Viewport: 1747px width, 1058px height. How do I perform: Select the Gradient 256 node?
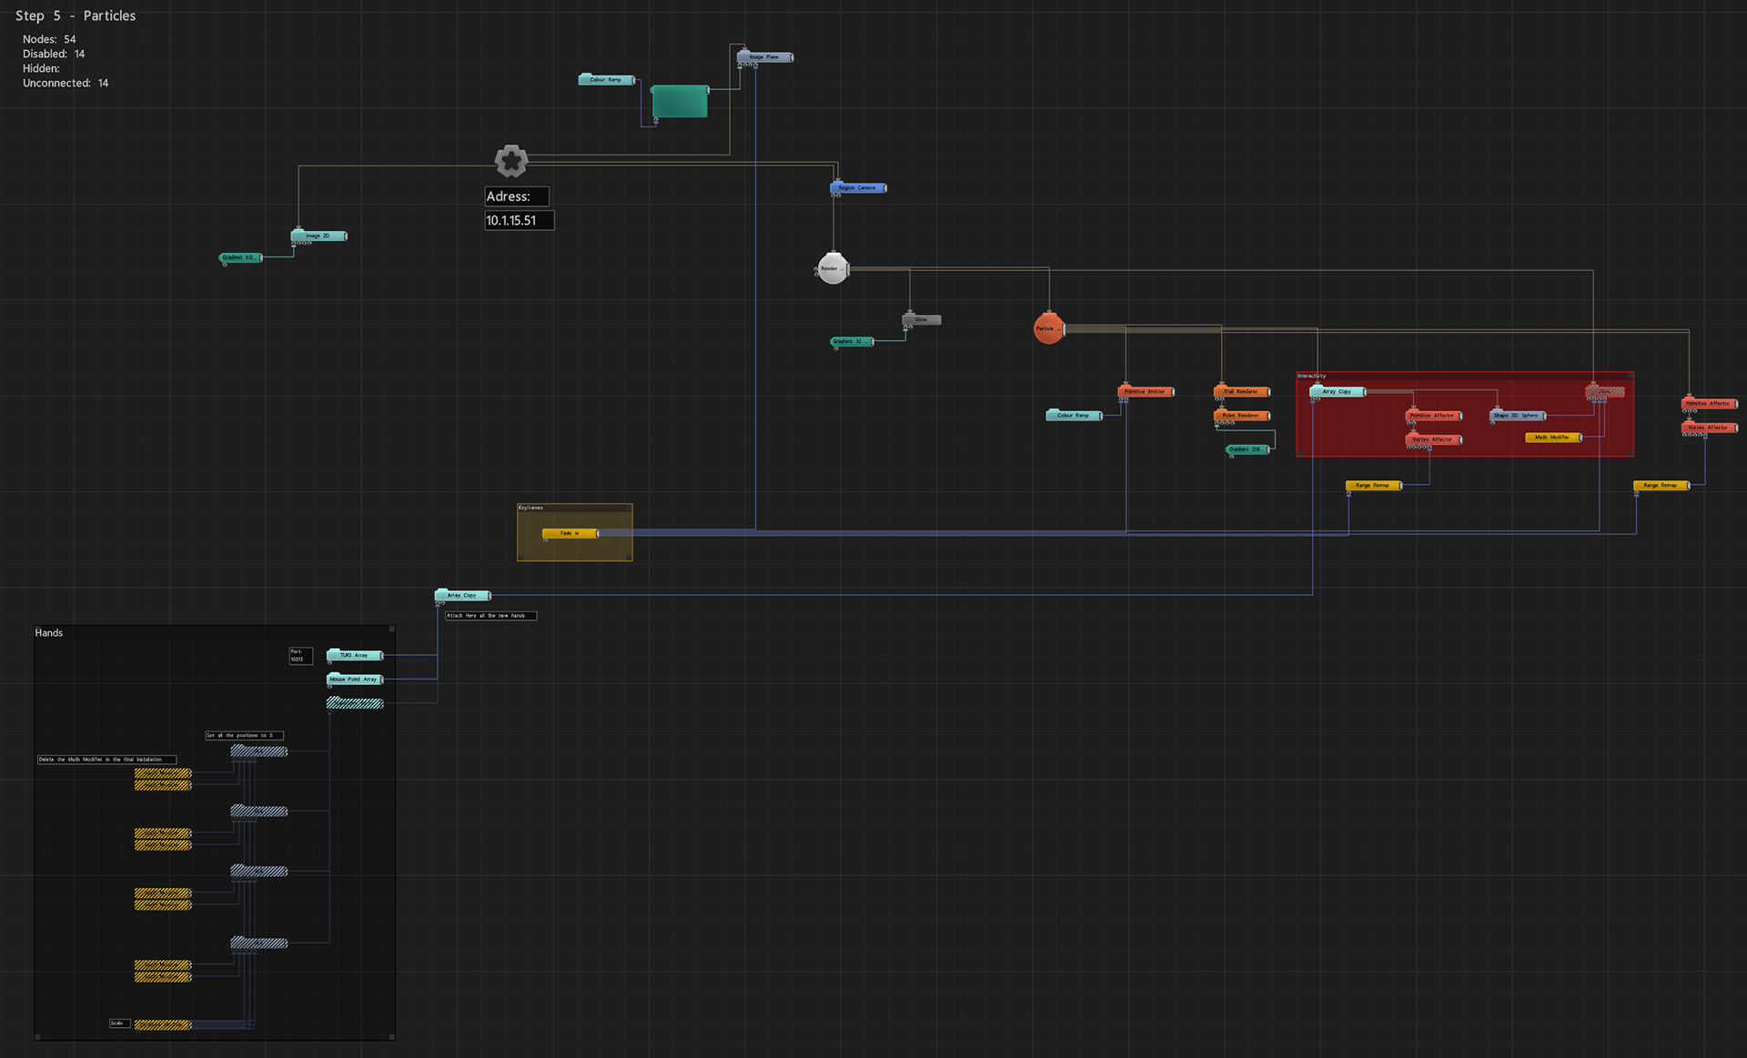coord(1246,449)
